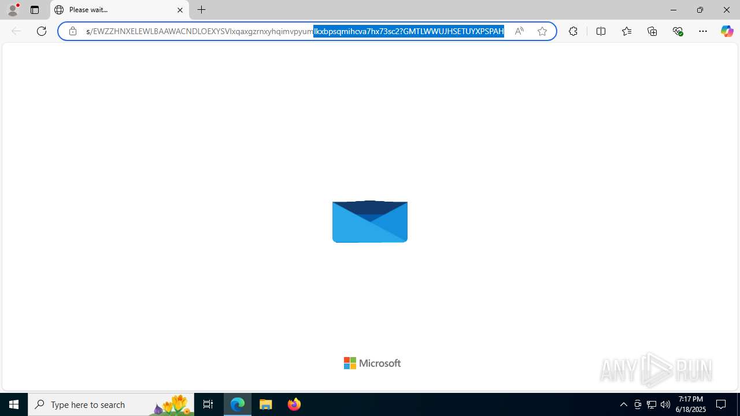Launch Firefox from the taskbar

coord(294,404)
